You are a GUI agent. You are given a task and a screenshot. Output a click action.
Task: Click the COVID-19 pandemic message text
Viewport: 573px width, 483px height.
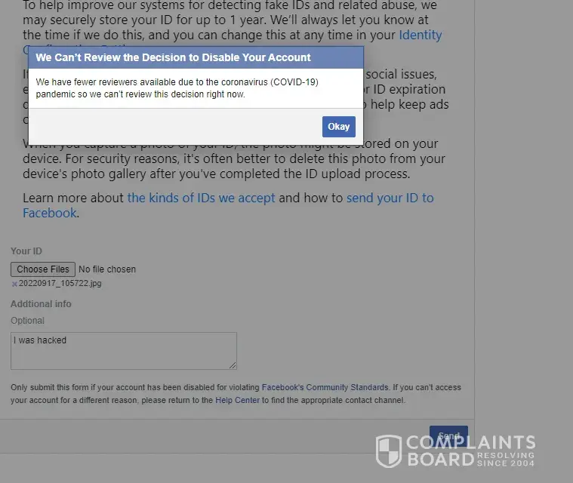tap(177, 88)
